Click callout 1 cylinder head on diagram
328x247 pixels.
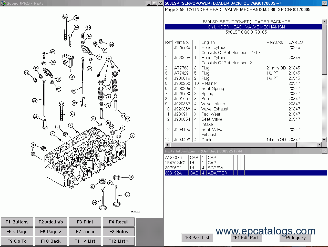pos(132,136)
